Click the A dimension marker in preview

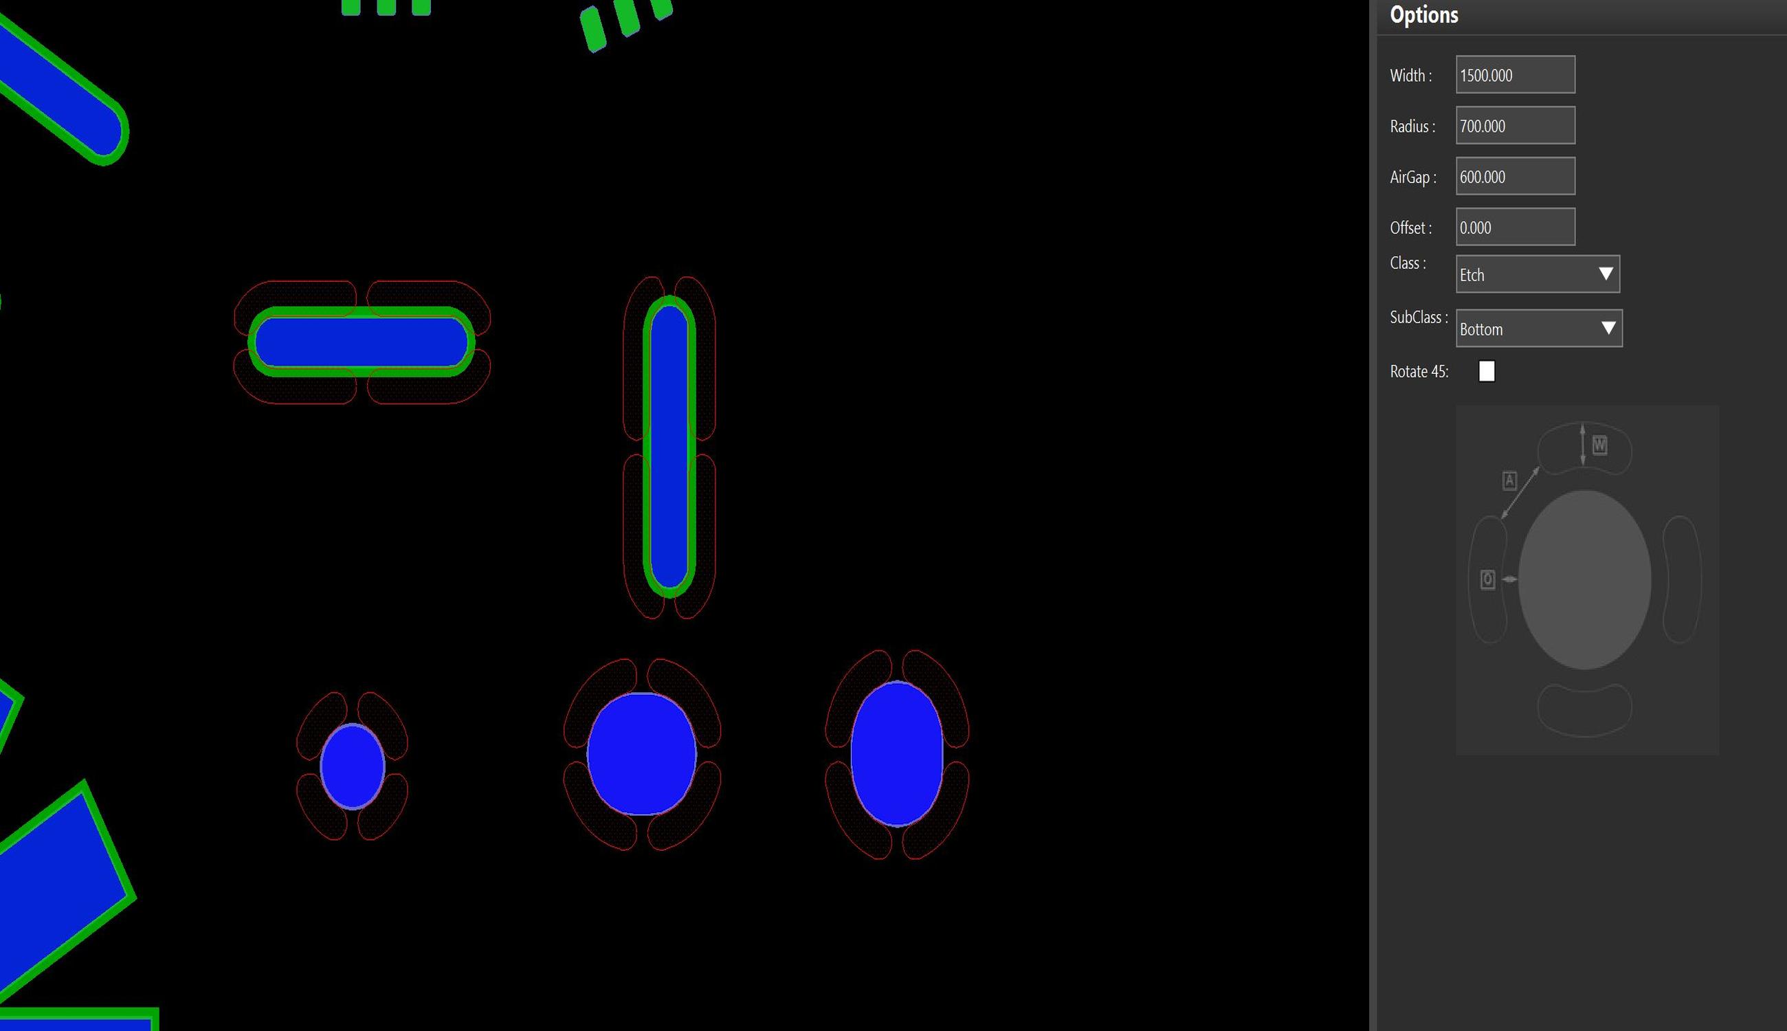(x=1509, y=481)
